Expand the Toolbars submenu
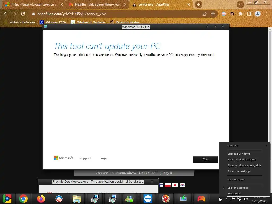 [x=245, y=145]
